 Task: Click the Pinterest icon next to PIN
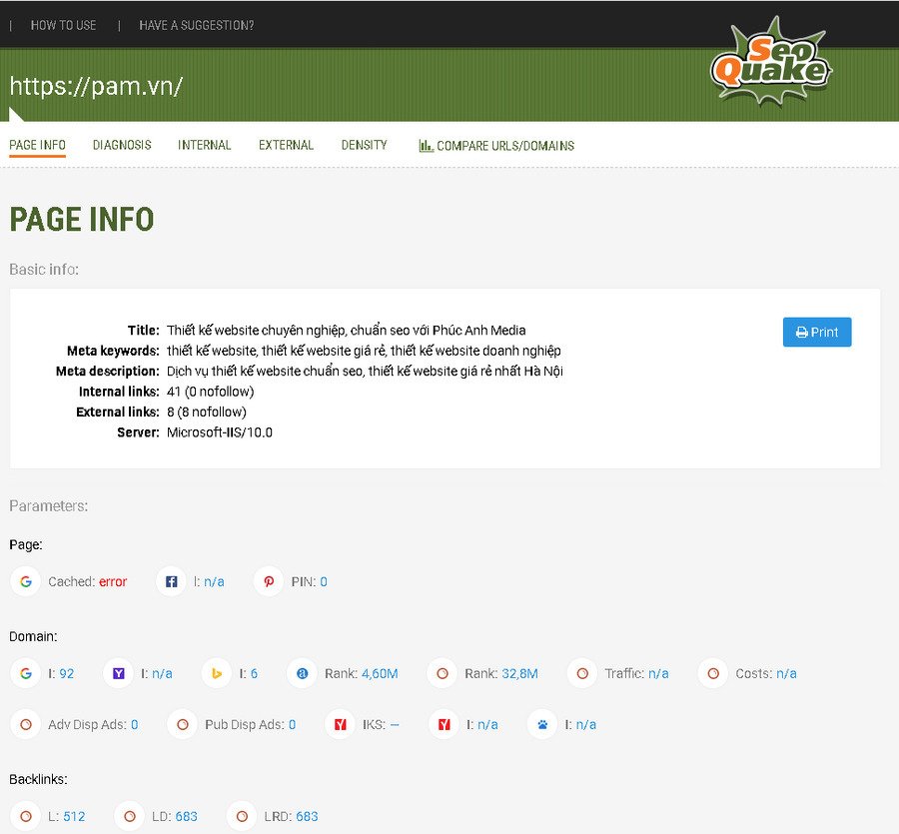tap(269, 581)
